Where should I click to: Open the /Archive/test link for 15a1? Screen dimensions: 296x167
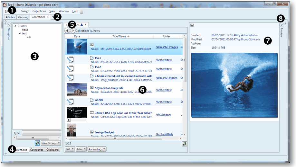pyautogui.click(x=164, y=60)
